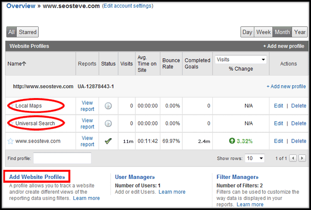Learn more about website profiles
This screenshot has width=311, height=210.
[86, 198]
